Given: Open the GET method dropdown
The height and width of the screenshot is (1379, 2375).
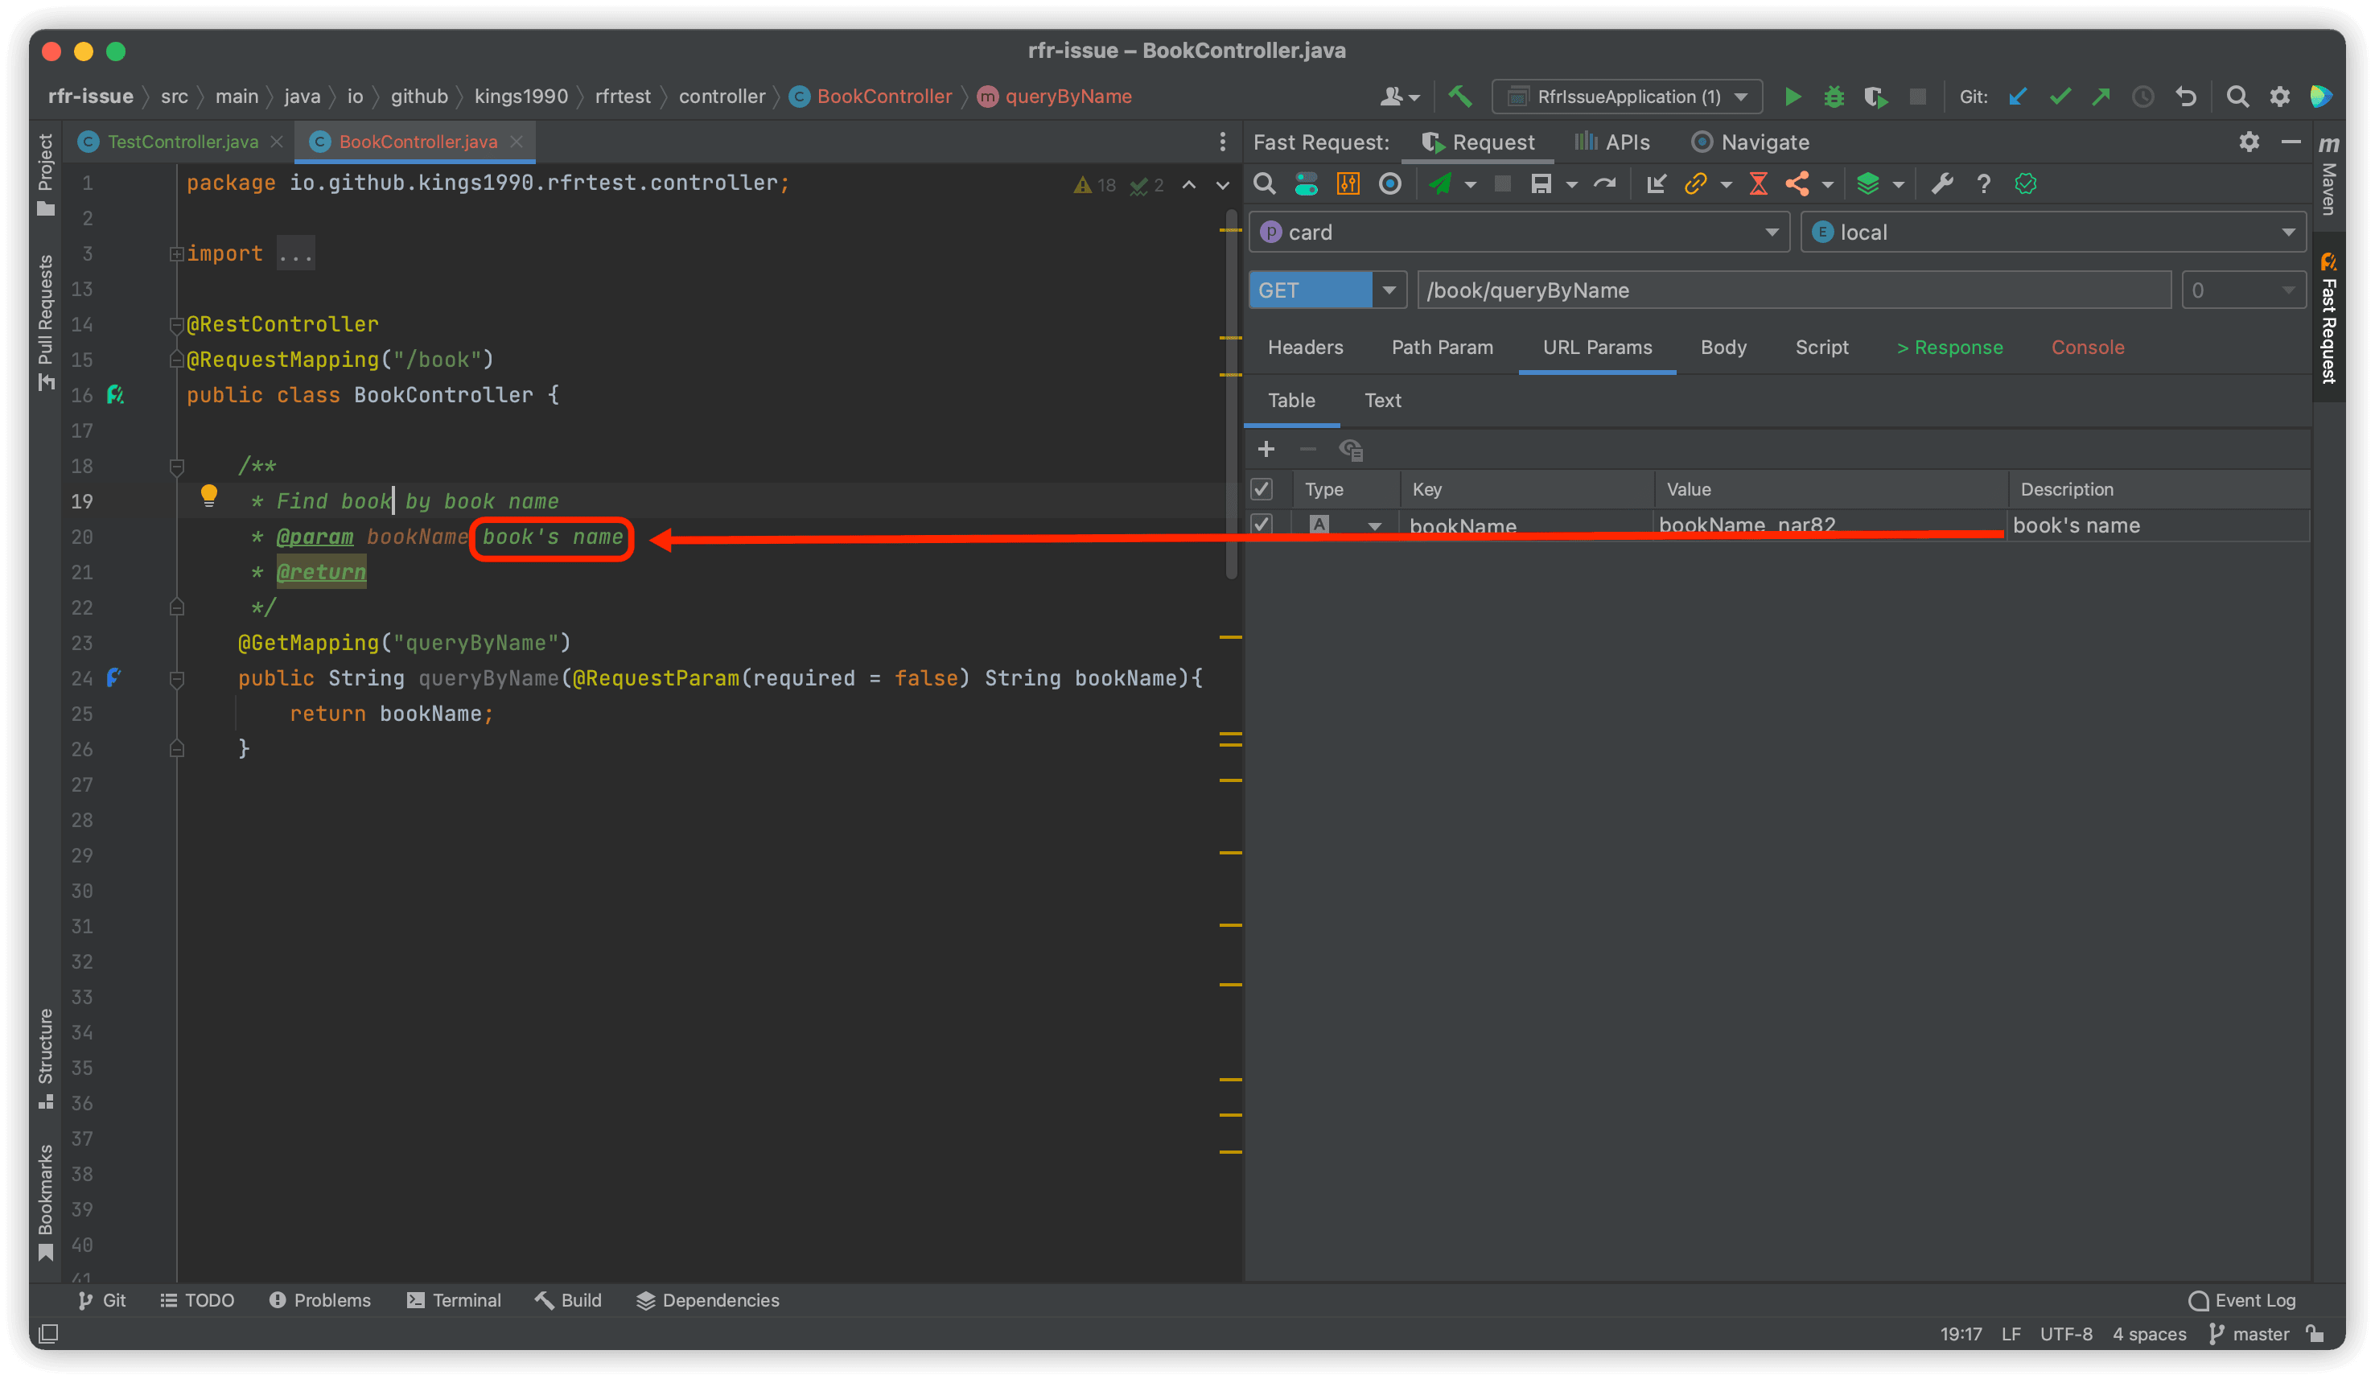Looking at the screenshot, I should tap(1389, 290).
